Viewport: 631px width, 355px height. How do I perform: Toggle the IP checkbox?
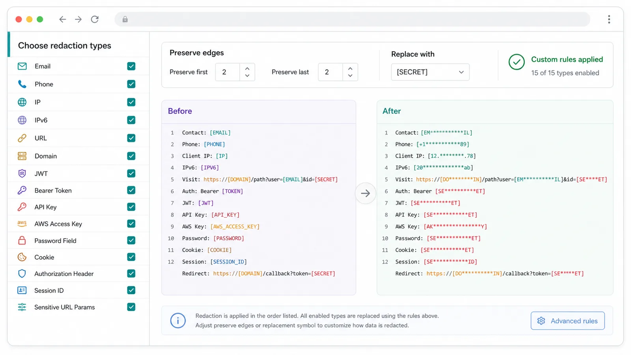click(131, 102)
